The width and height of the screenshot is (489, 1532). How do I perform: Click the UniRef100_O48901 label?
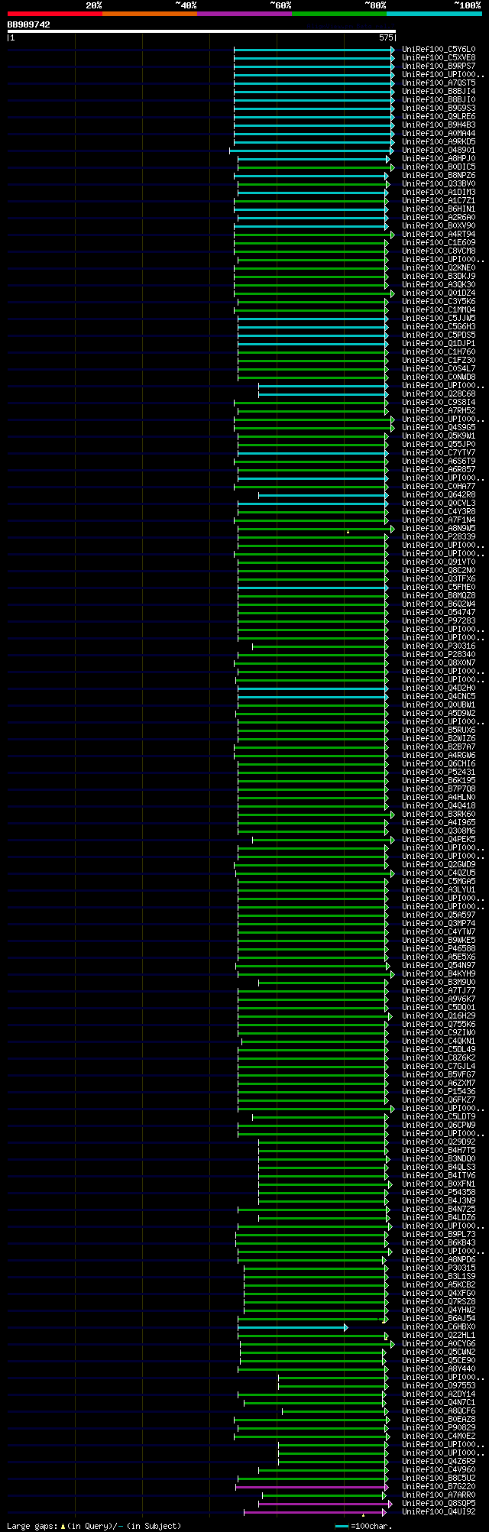pyautogui.click(x=439, y=151)
